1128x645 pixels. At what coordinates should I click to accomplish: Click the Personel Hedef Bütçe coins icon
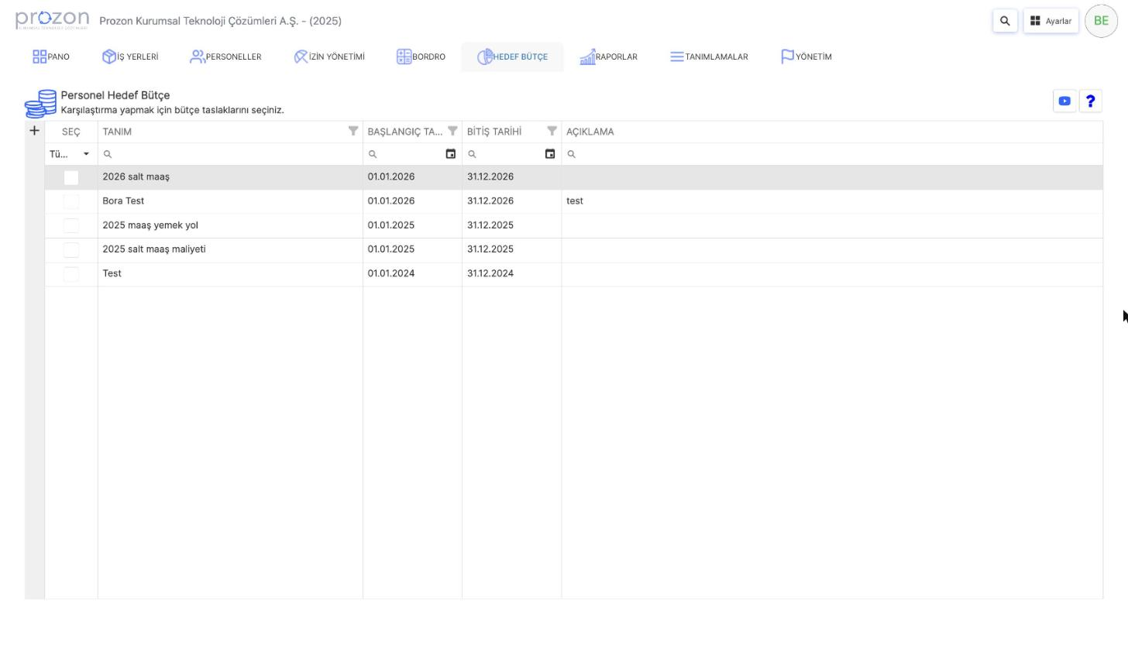point(40,103)
